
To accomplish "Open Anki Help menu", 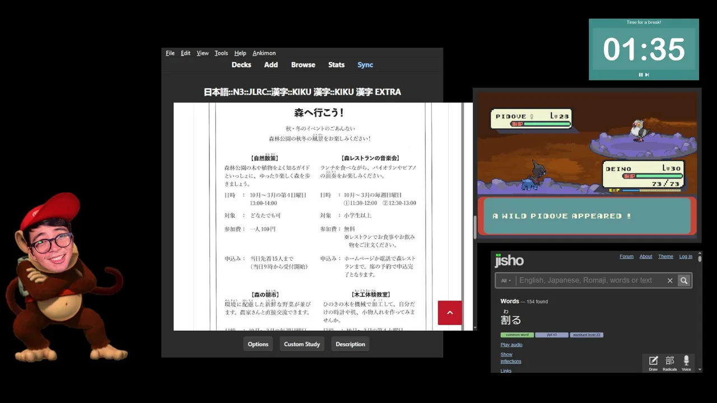I will pos(240,53).
